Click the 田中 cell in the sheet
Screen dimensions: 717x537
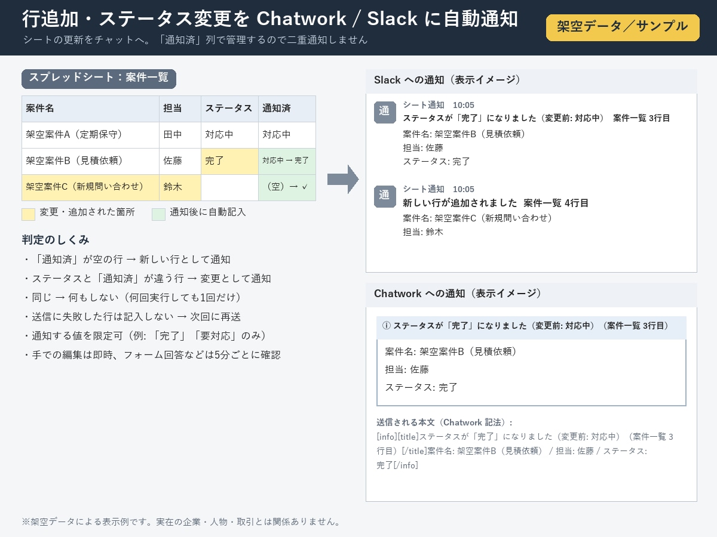click(180, 135)
